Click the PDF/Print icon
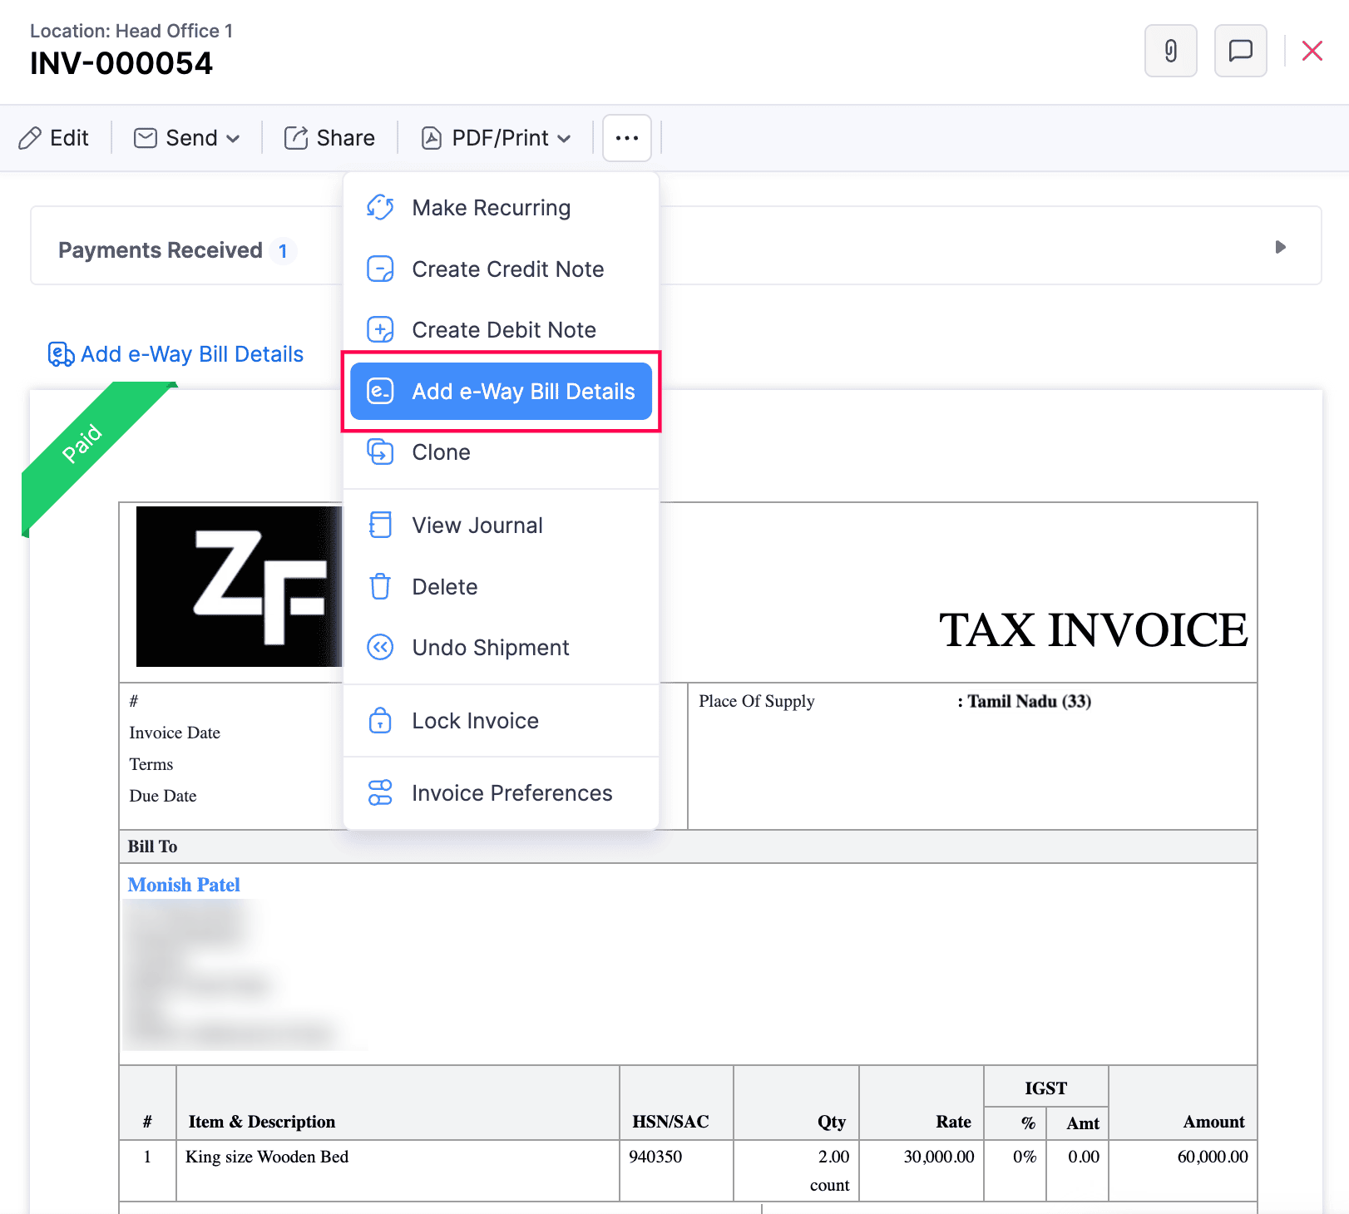 pos(432,137)
